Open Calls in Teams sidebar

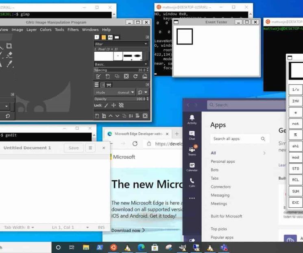192,183
